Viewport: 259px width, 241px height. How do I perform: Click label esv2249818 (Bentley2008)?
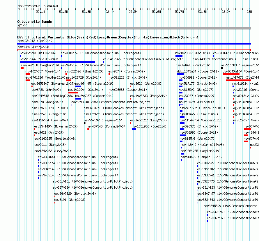click(x=52, y=96)
